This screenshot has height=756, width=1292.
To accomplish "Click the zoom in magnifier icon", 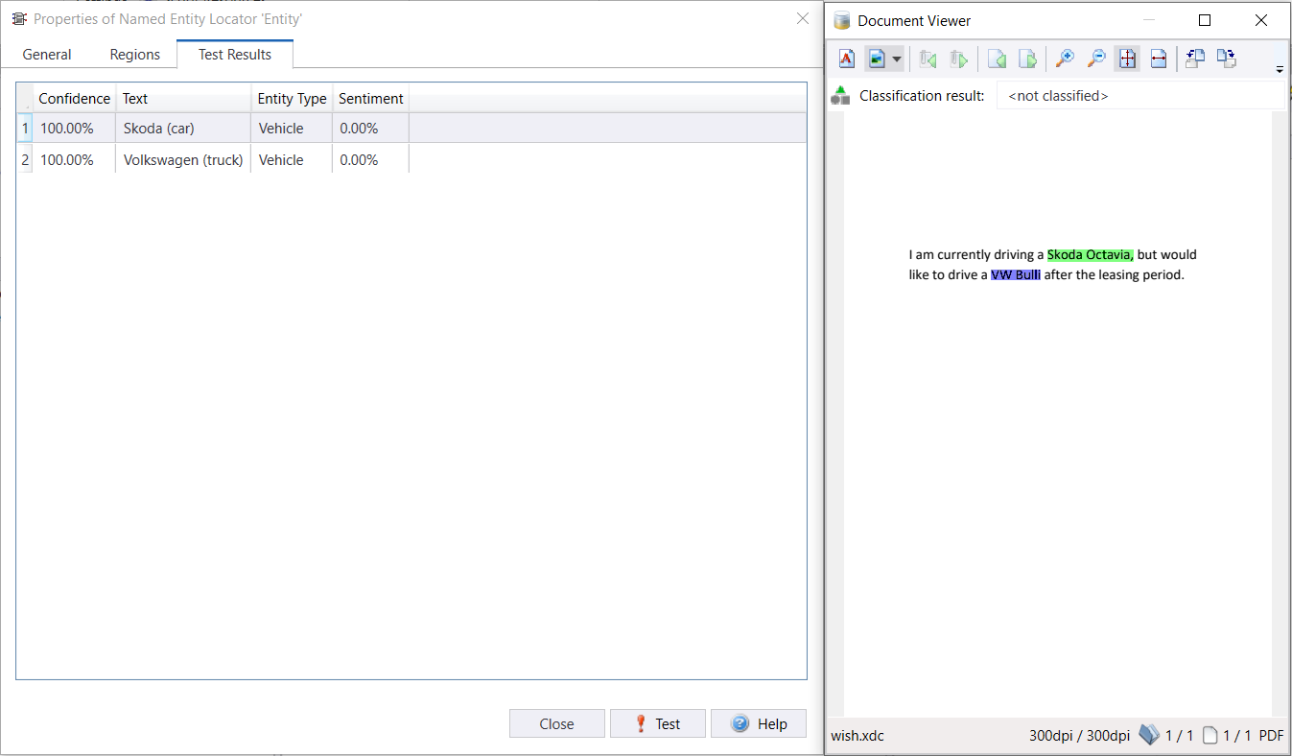I will click(1064, 59).
